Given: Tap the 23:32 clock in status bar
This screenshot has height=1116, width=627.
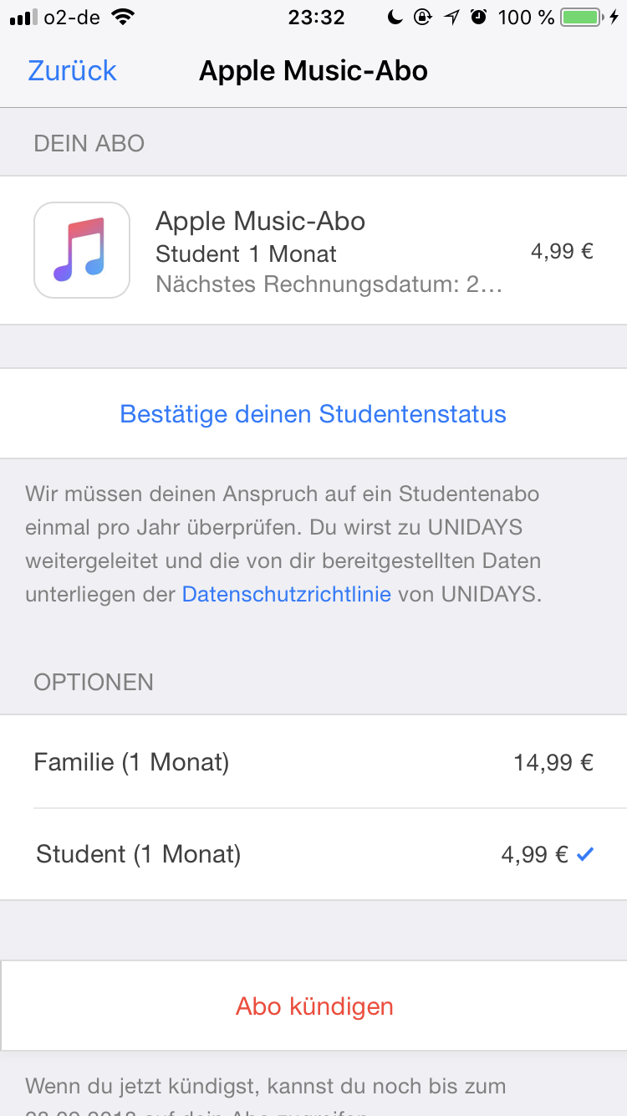Looking at the screenshot, I should coord(316,18).
